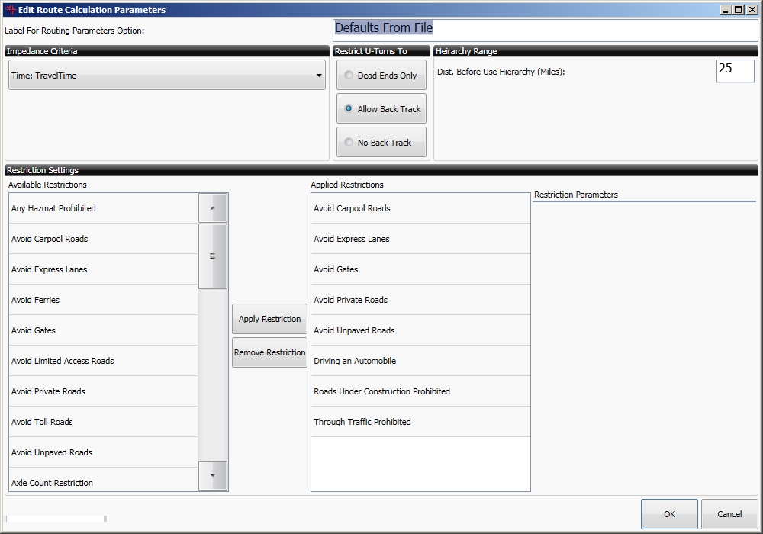The width and height of the screenshot is (763, 534).
Task: Select No Back Track radio option
Action: [381, 142]
